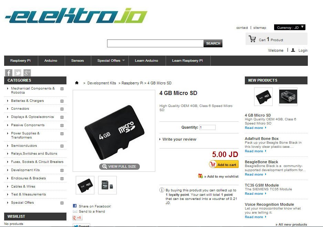
Task: Click the Share on Facebook icon
Action: click(x=75, y=206)
